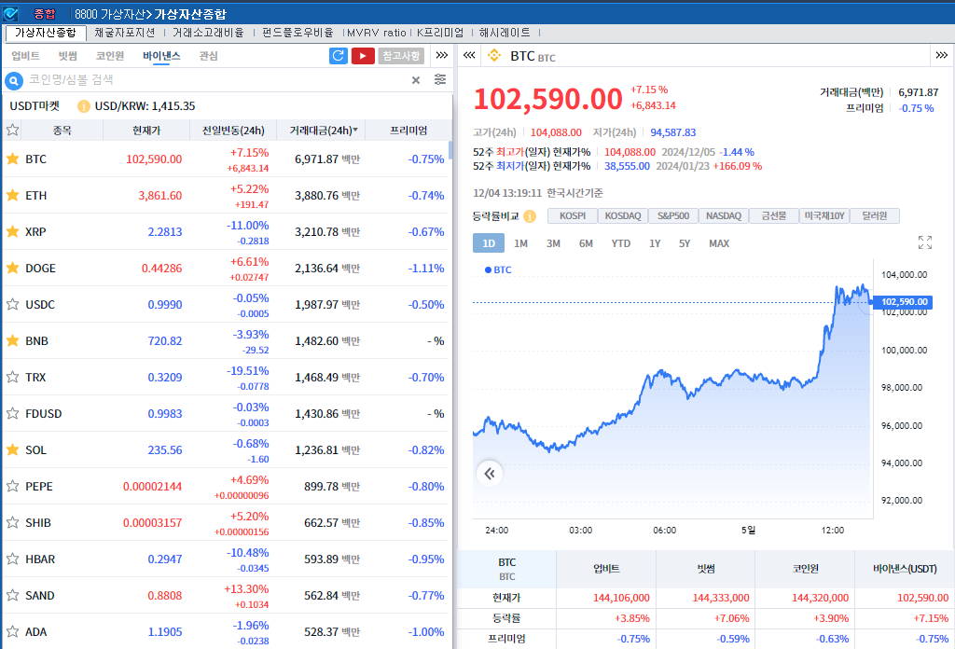
Task: Click the chart scroll-left double arrow button
Action: pos(489,474)
